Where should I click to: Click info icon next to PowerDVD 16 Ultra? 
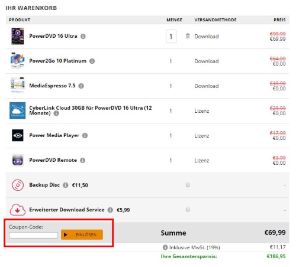83,37
